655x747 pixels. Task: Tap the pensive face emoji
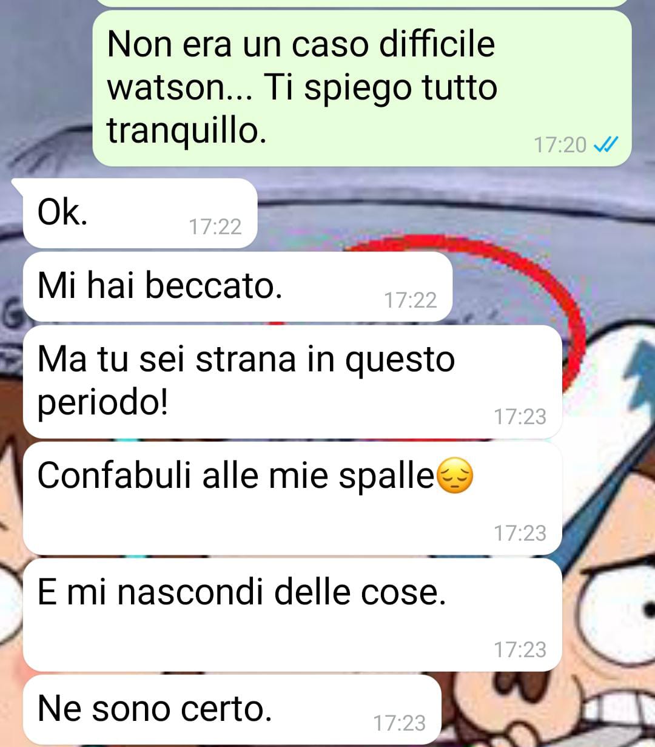[x=455, y=476]
